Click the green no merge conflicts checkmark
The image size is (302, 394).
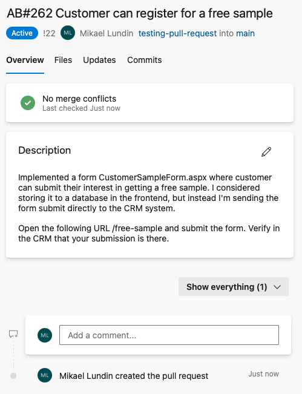click(28, 103)
